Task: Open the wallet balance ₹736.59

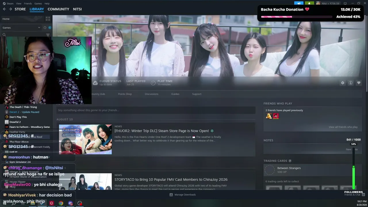Action: [x=334, y=3]
